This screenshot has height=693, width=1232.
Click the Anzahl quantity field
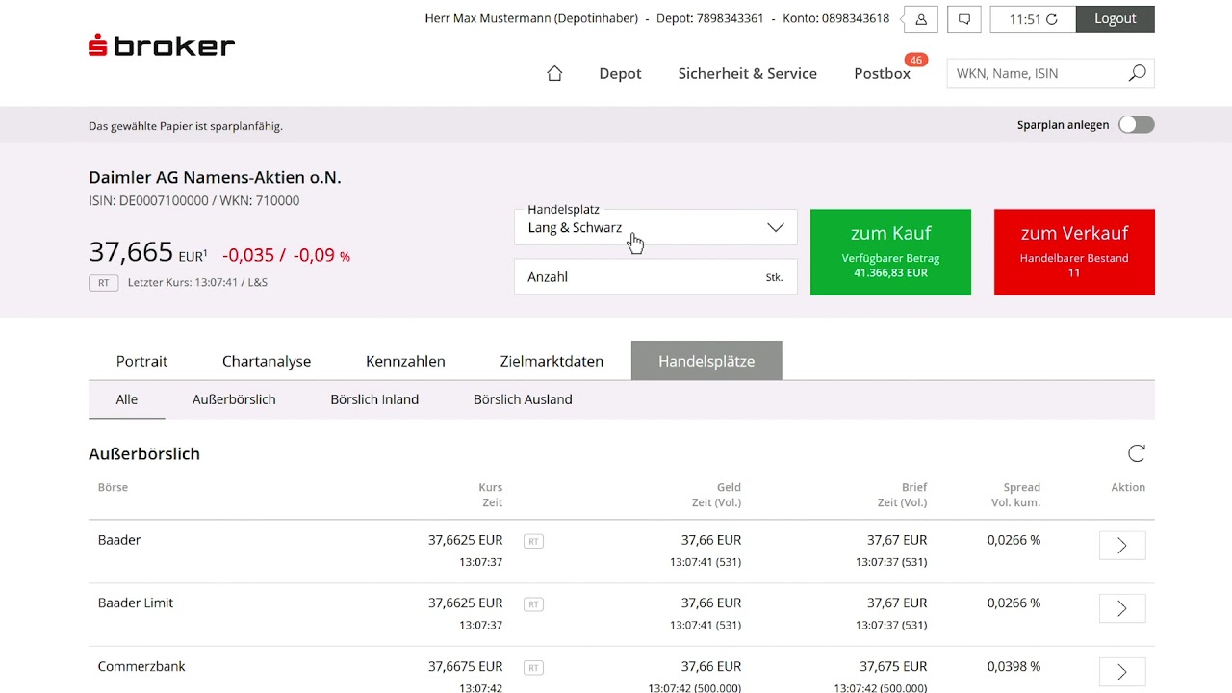(x=655, y=277)
